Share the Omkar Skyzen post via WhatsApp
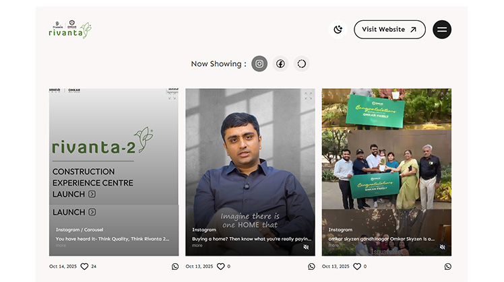Screen dimensions: 504x282 [447, 267]
